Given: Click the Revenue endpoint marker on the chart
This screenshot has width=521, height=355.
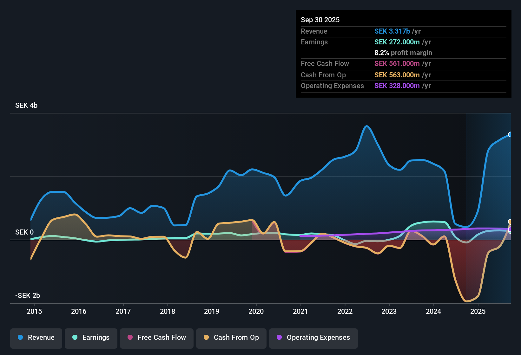Looking at the screenshot, I should coord(510,135).
